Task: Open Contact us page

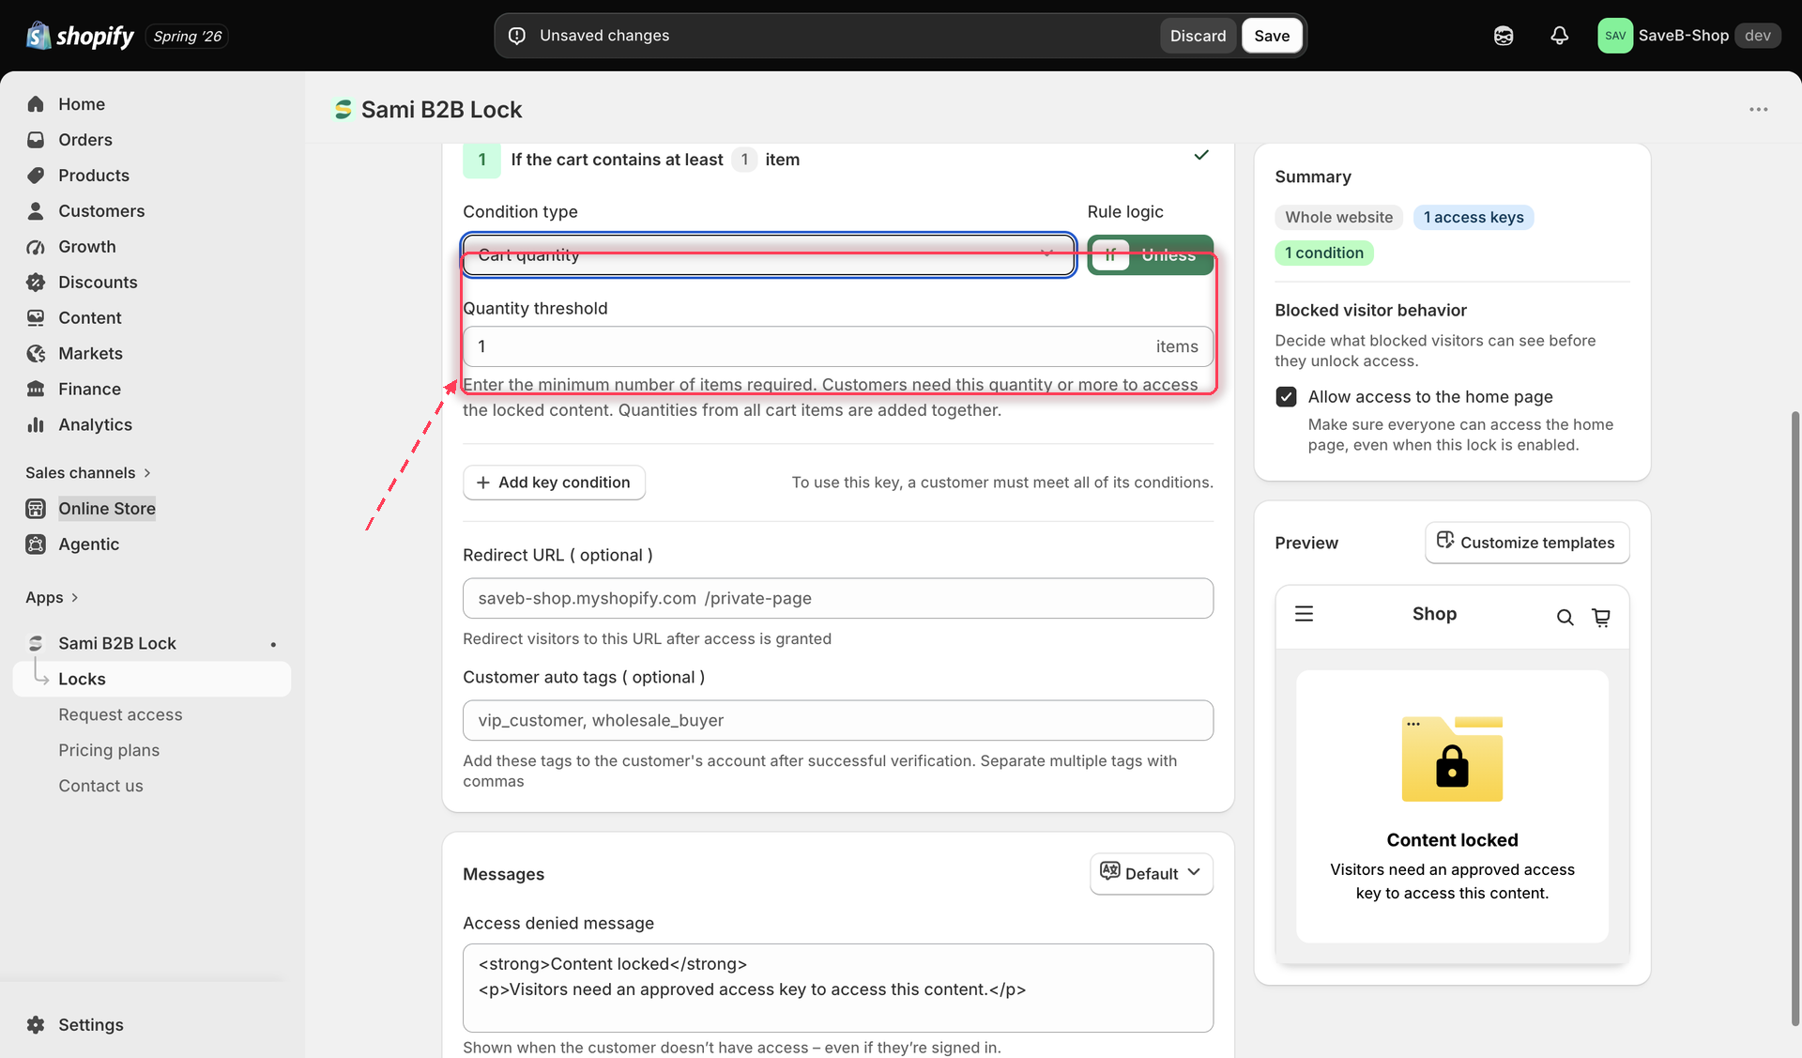Action: click(100, 787)
